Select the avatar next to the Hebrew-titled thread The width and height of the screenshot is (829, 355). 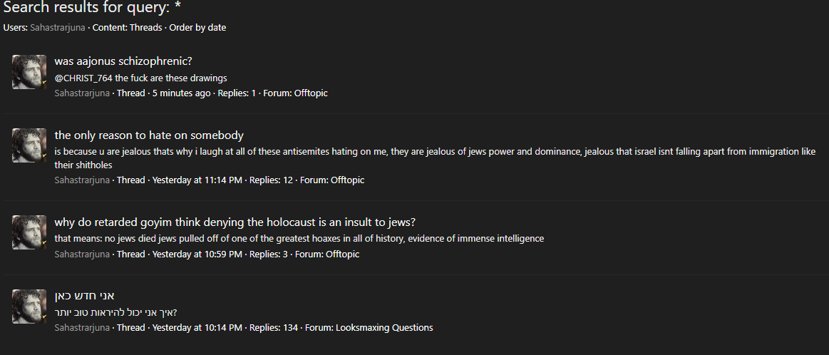[x=29, y=307]
